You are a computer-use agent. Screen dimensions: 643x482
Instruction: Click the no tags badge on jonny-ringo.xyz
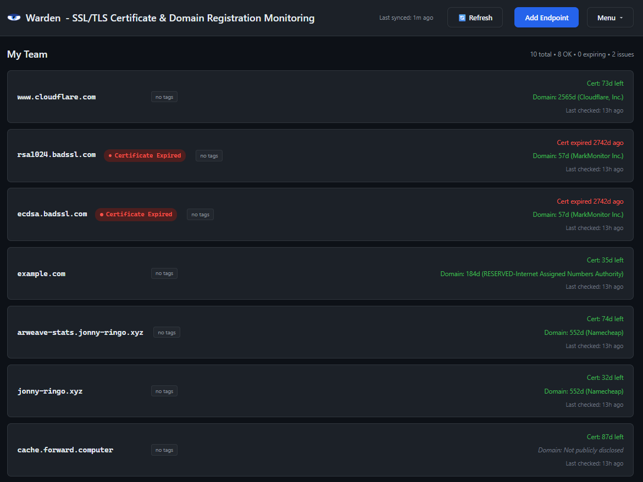164,391
